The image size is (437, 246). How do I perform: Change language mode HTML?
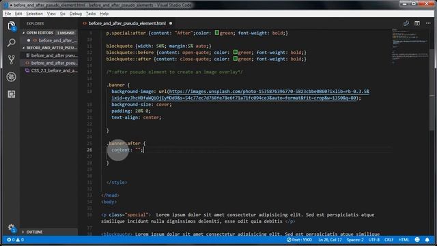(x=404, y=240)
